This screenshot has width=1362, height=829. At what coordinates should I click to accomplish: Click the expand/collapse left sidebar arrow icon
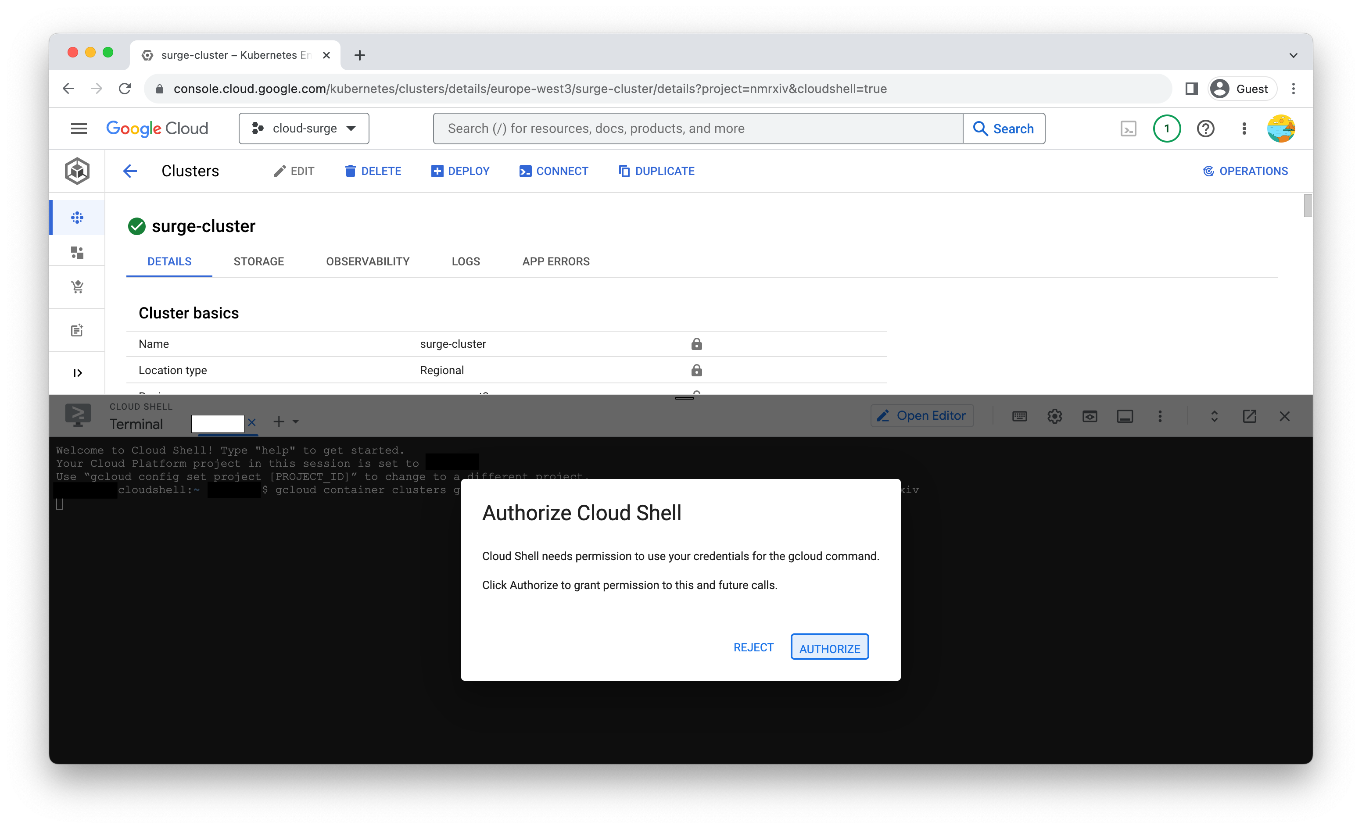point(78,372)
